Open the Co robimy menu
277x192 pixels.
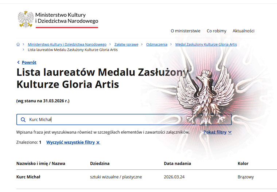click(216, 31)
